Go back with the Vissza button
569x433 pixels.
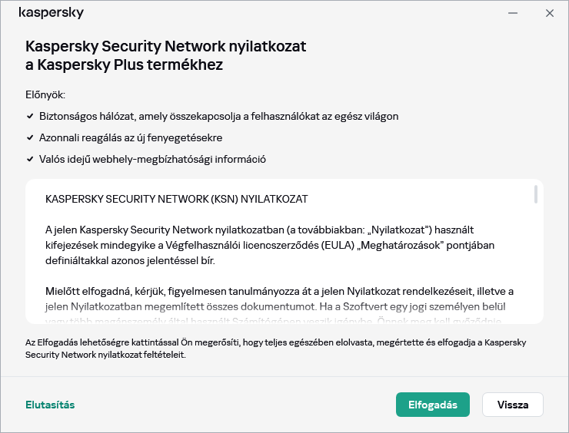coord(512,405)
